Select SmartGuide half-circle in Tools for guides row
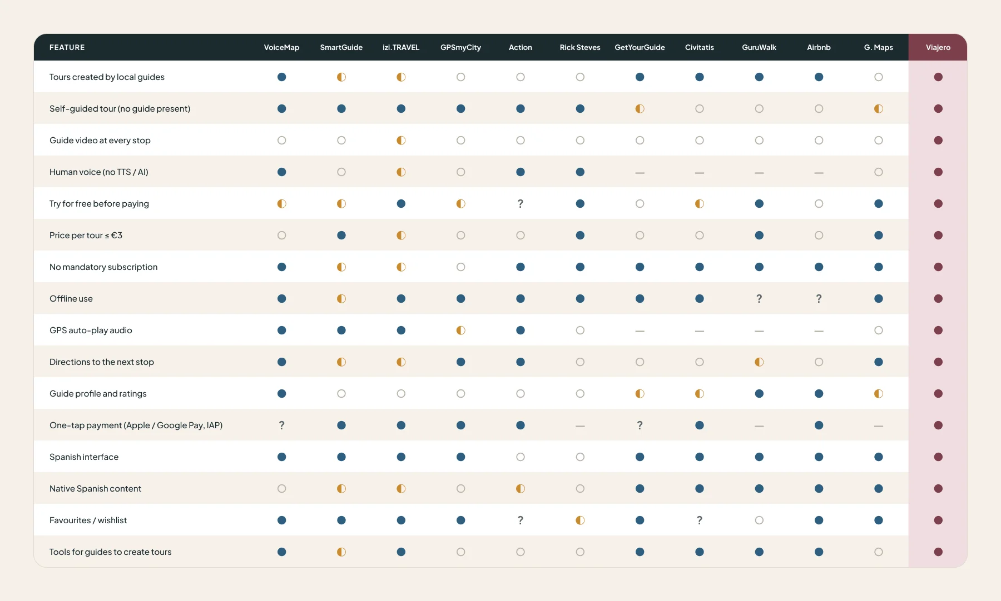 (x=341, y=552)
